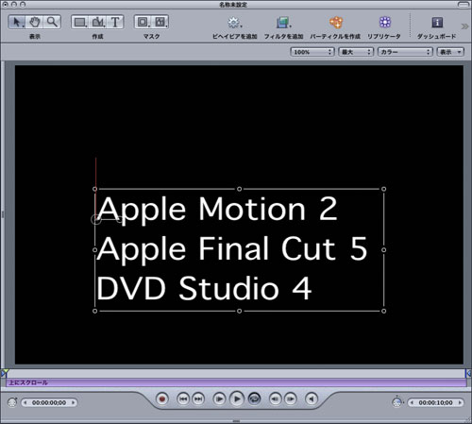Select the Bezier Mask tool
The width and height of the screenshot is (472, 424).
coord(160,22)
